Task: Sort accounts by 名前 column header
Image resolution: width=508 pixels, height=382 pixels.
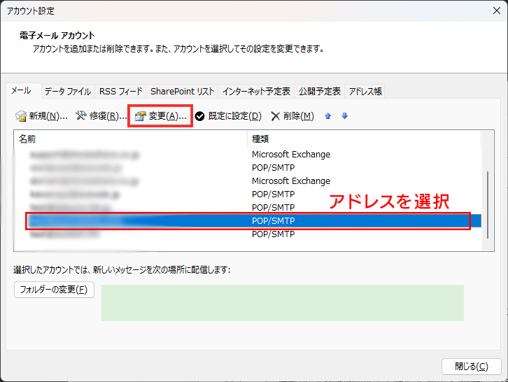Action: click(130, 139)
